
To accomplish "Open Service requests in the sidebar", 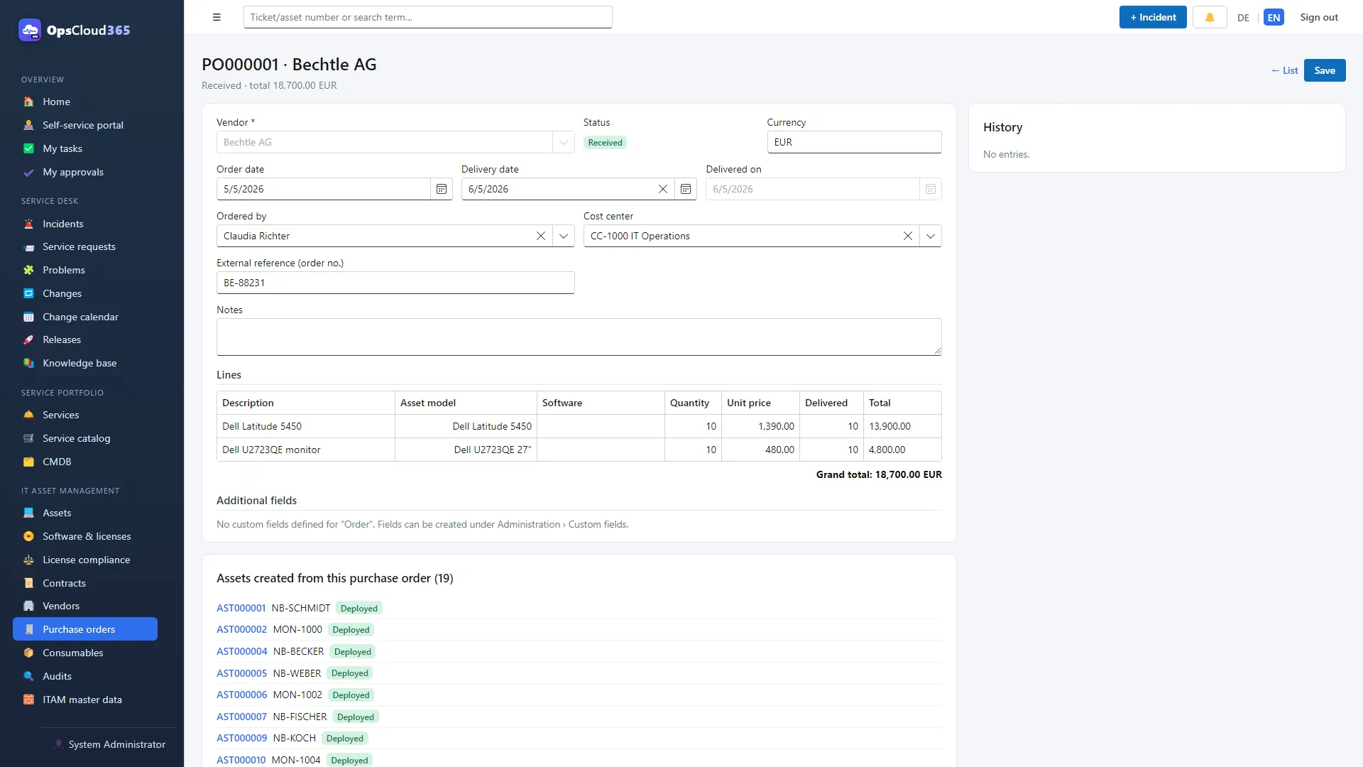I will [x=85, y=246].
